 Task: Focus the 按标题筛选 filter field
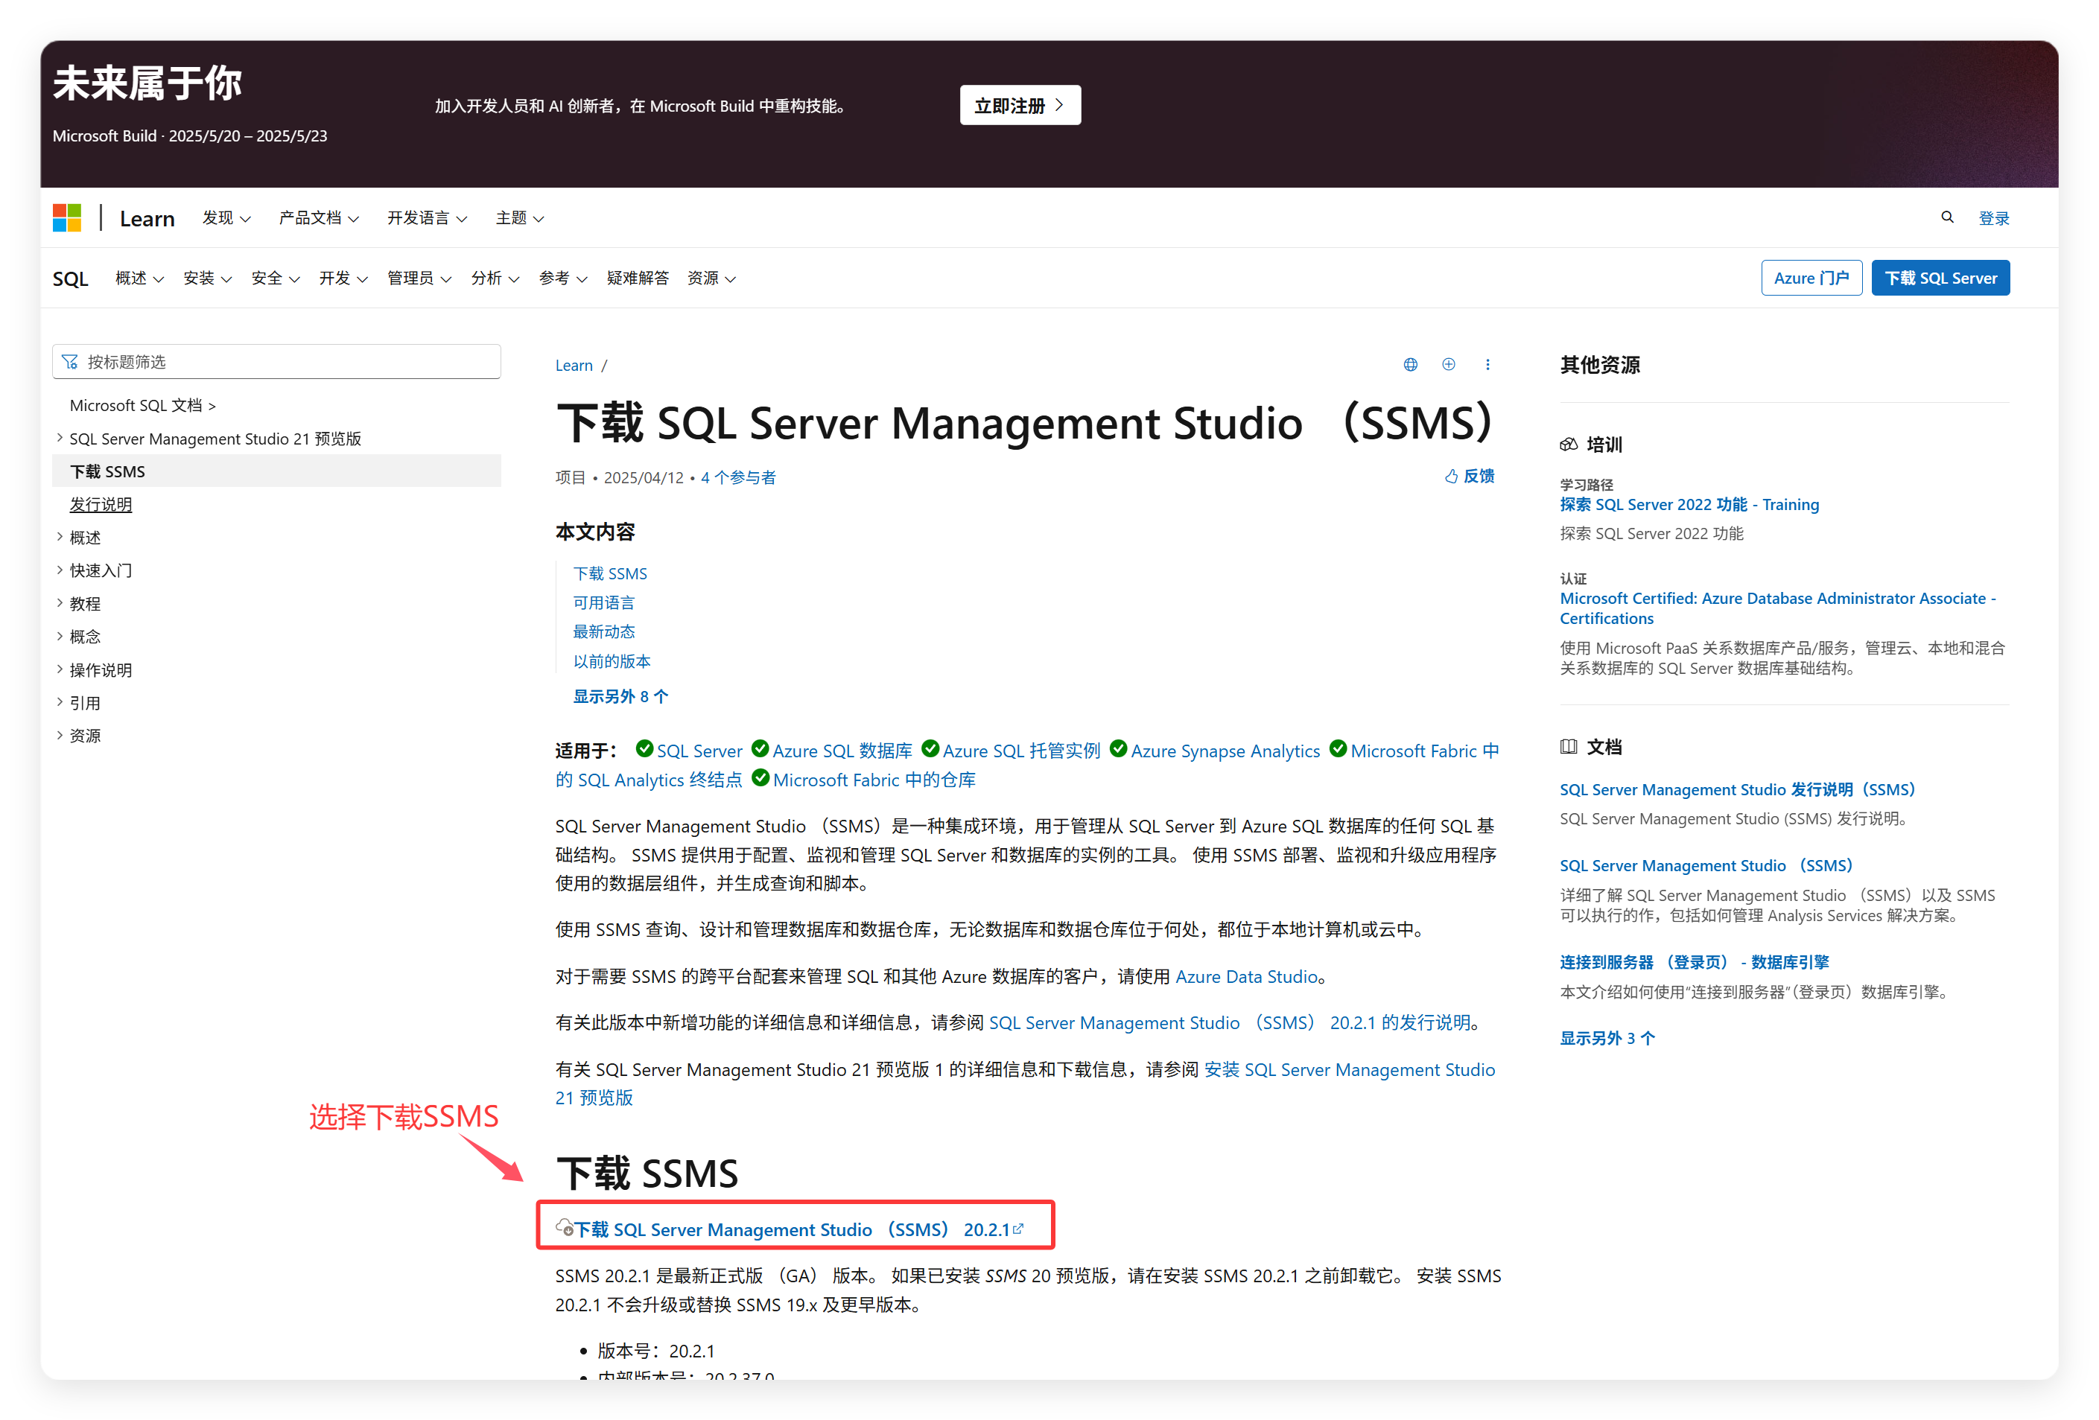tap(276, 361)
